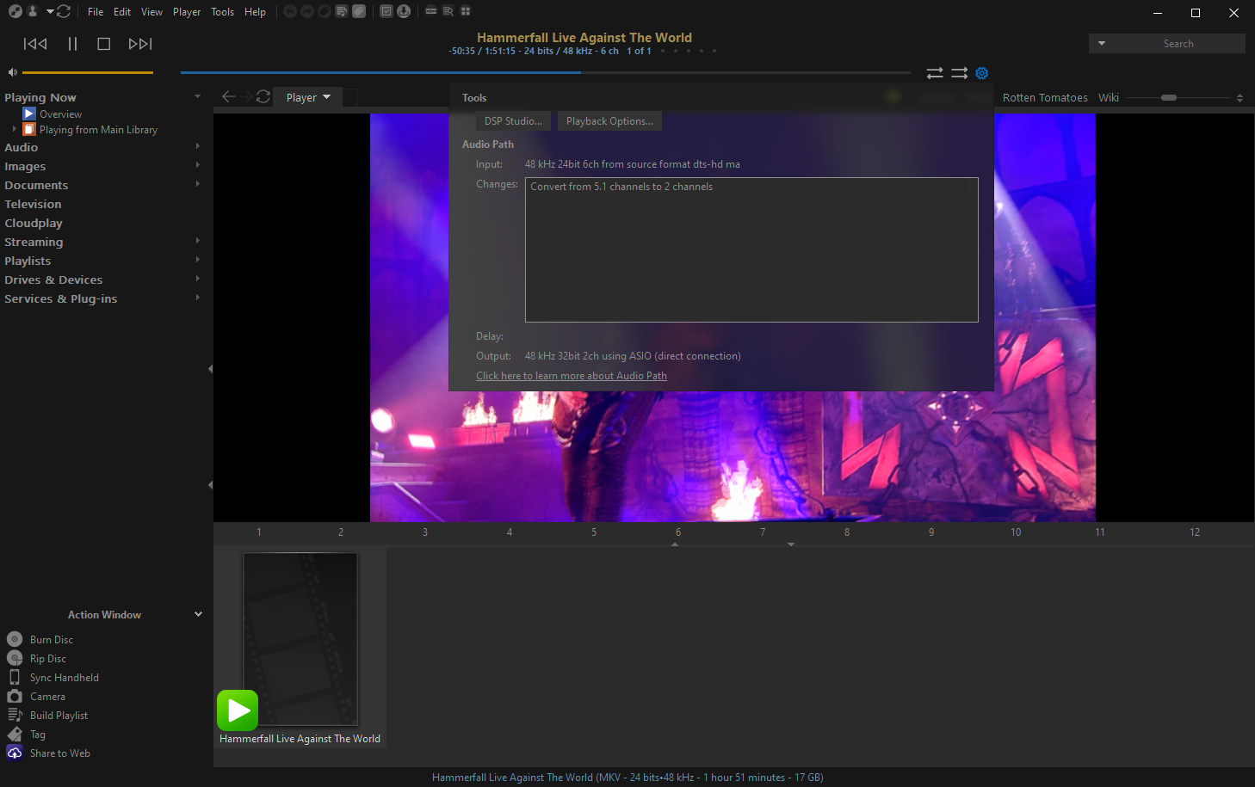Open DSP Studio
This screenshot has width=1255, height=787.
pyautogui.click(x=513, y=121)
